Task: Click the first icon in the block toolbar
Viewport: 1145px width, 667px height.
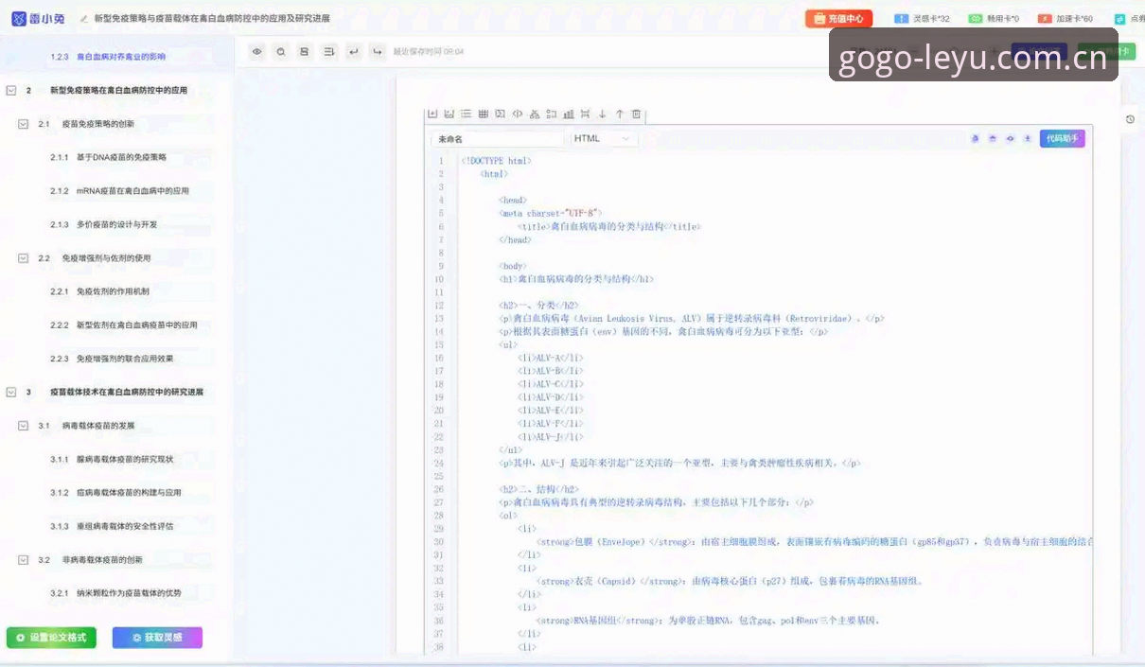Action: point(432,114)
